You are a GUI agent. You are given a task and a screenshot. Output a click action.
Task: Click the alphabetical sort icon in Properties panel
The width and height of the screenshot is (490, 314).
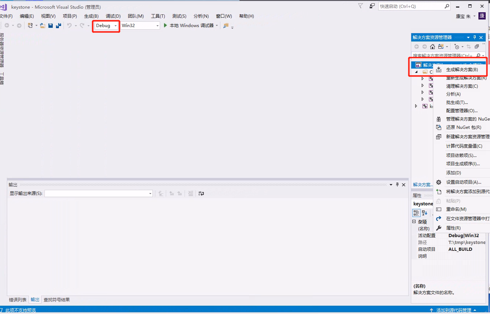click(425, 213)
